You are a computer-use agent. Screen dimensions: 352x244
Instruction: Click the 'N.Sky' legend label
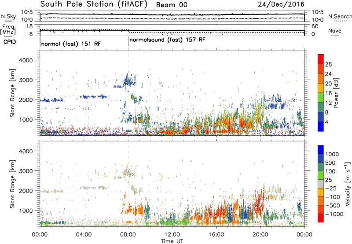click(8, 16)
